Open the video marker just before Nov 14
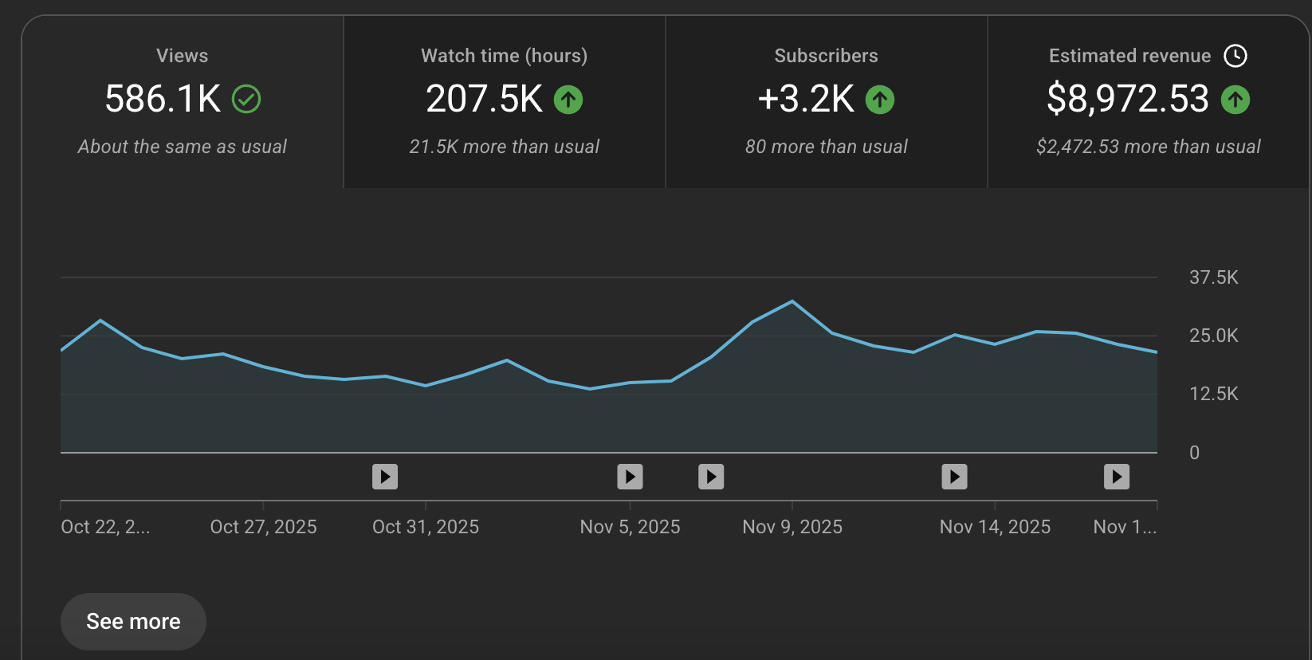This screenshot has height=660, width=1312. (954, 477)
